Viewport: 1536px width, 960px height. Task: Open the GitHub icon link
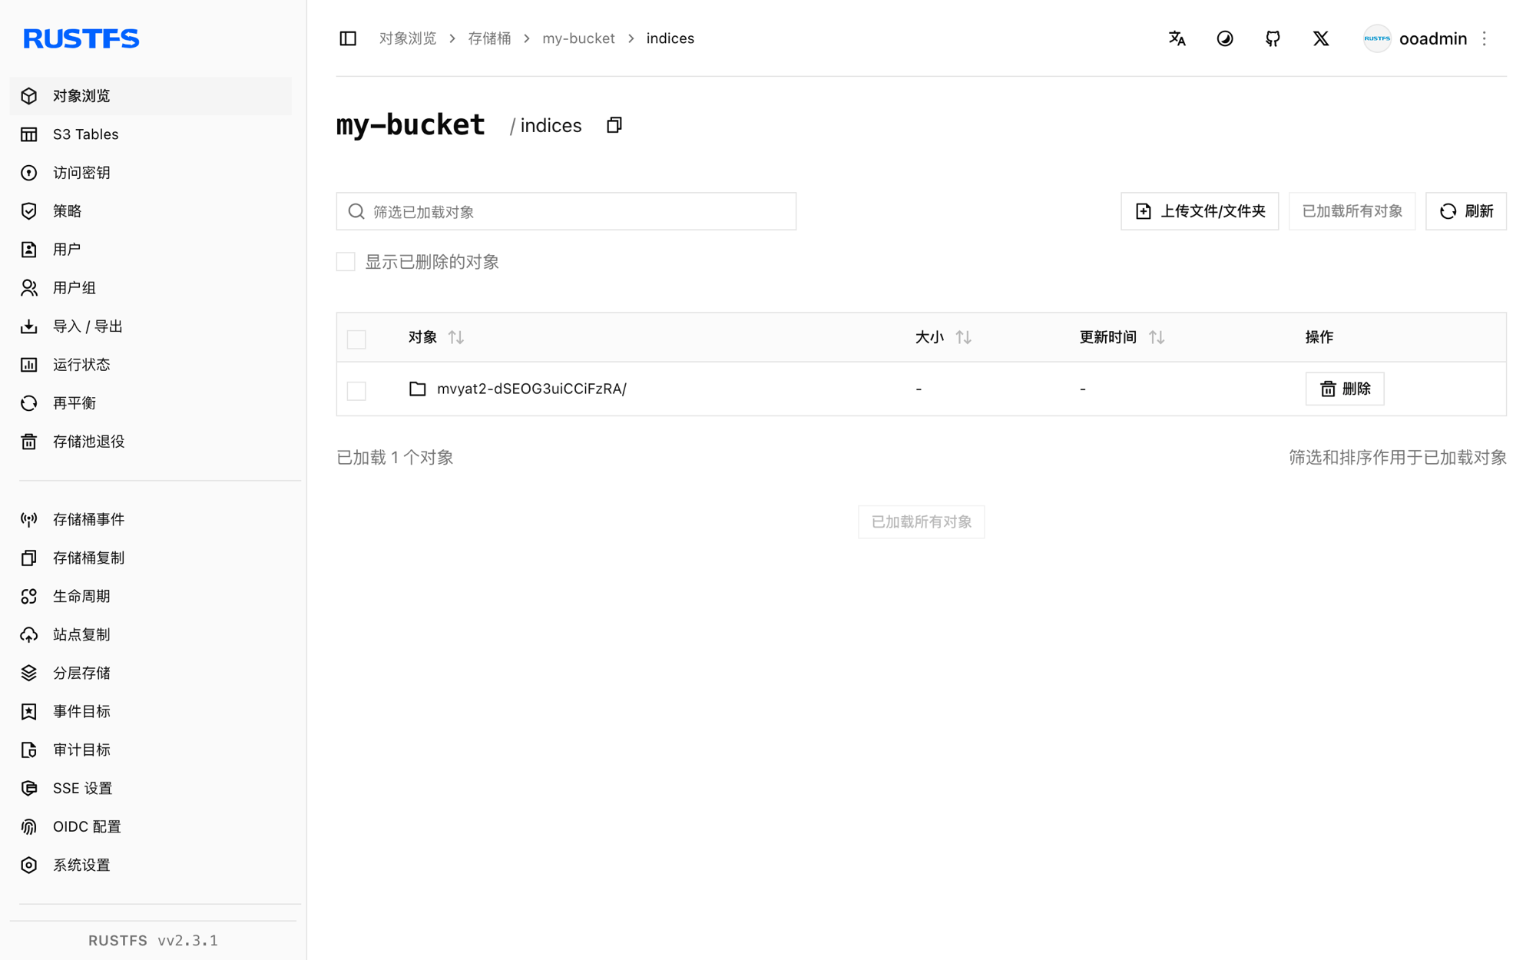(1273, 38)
